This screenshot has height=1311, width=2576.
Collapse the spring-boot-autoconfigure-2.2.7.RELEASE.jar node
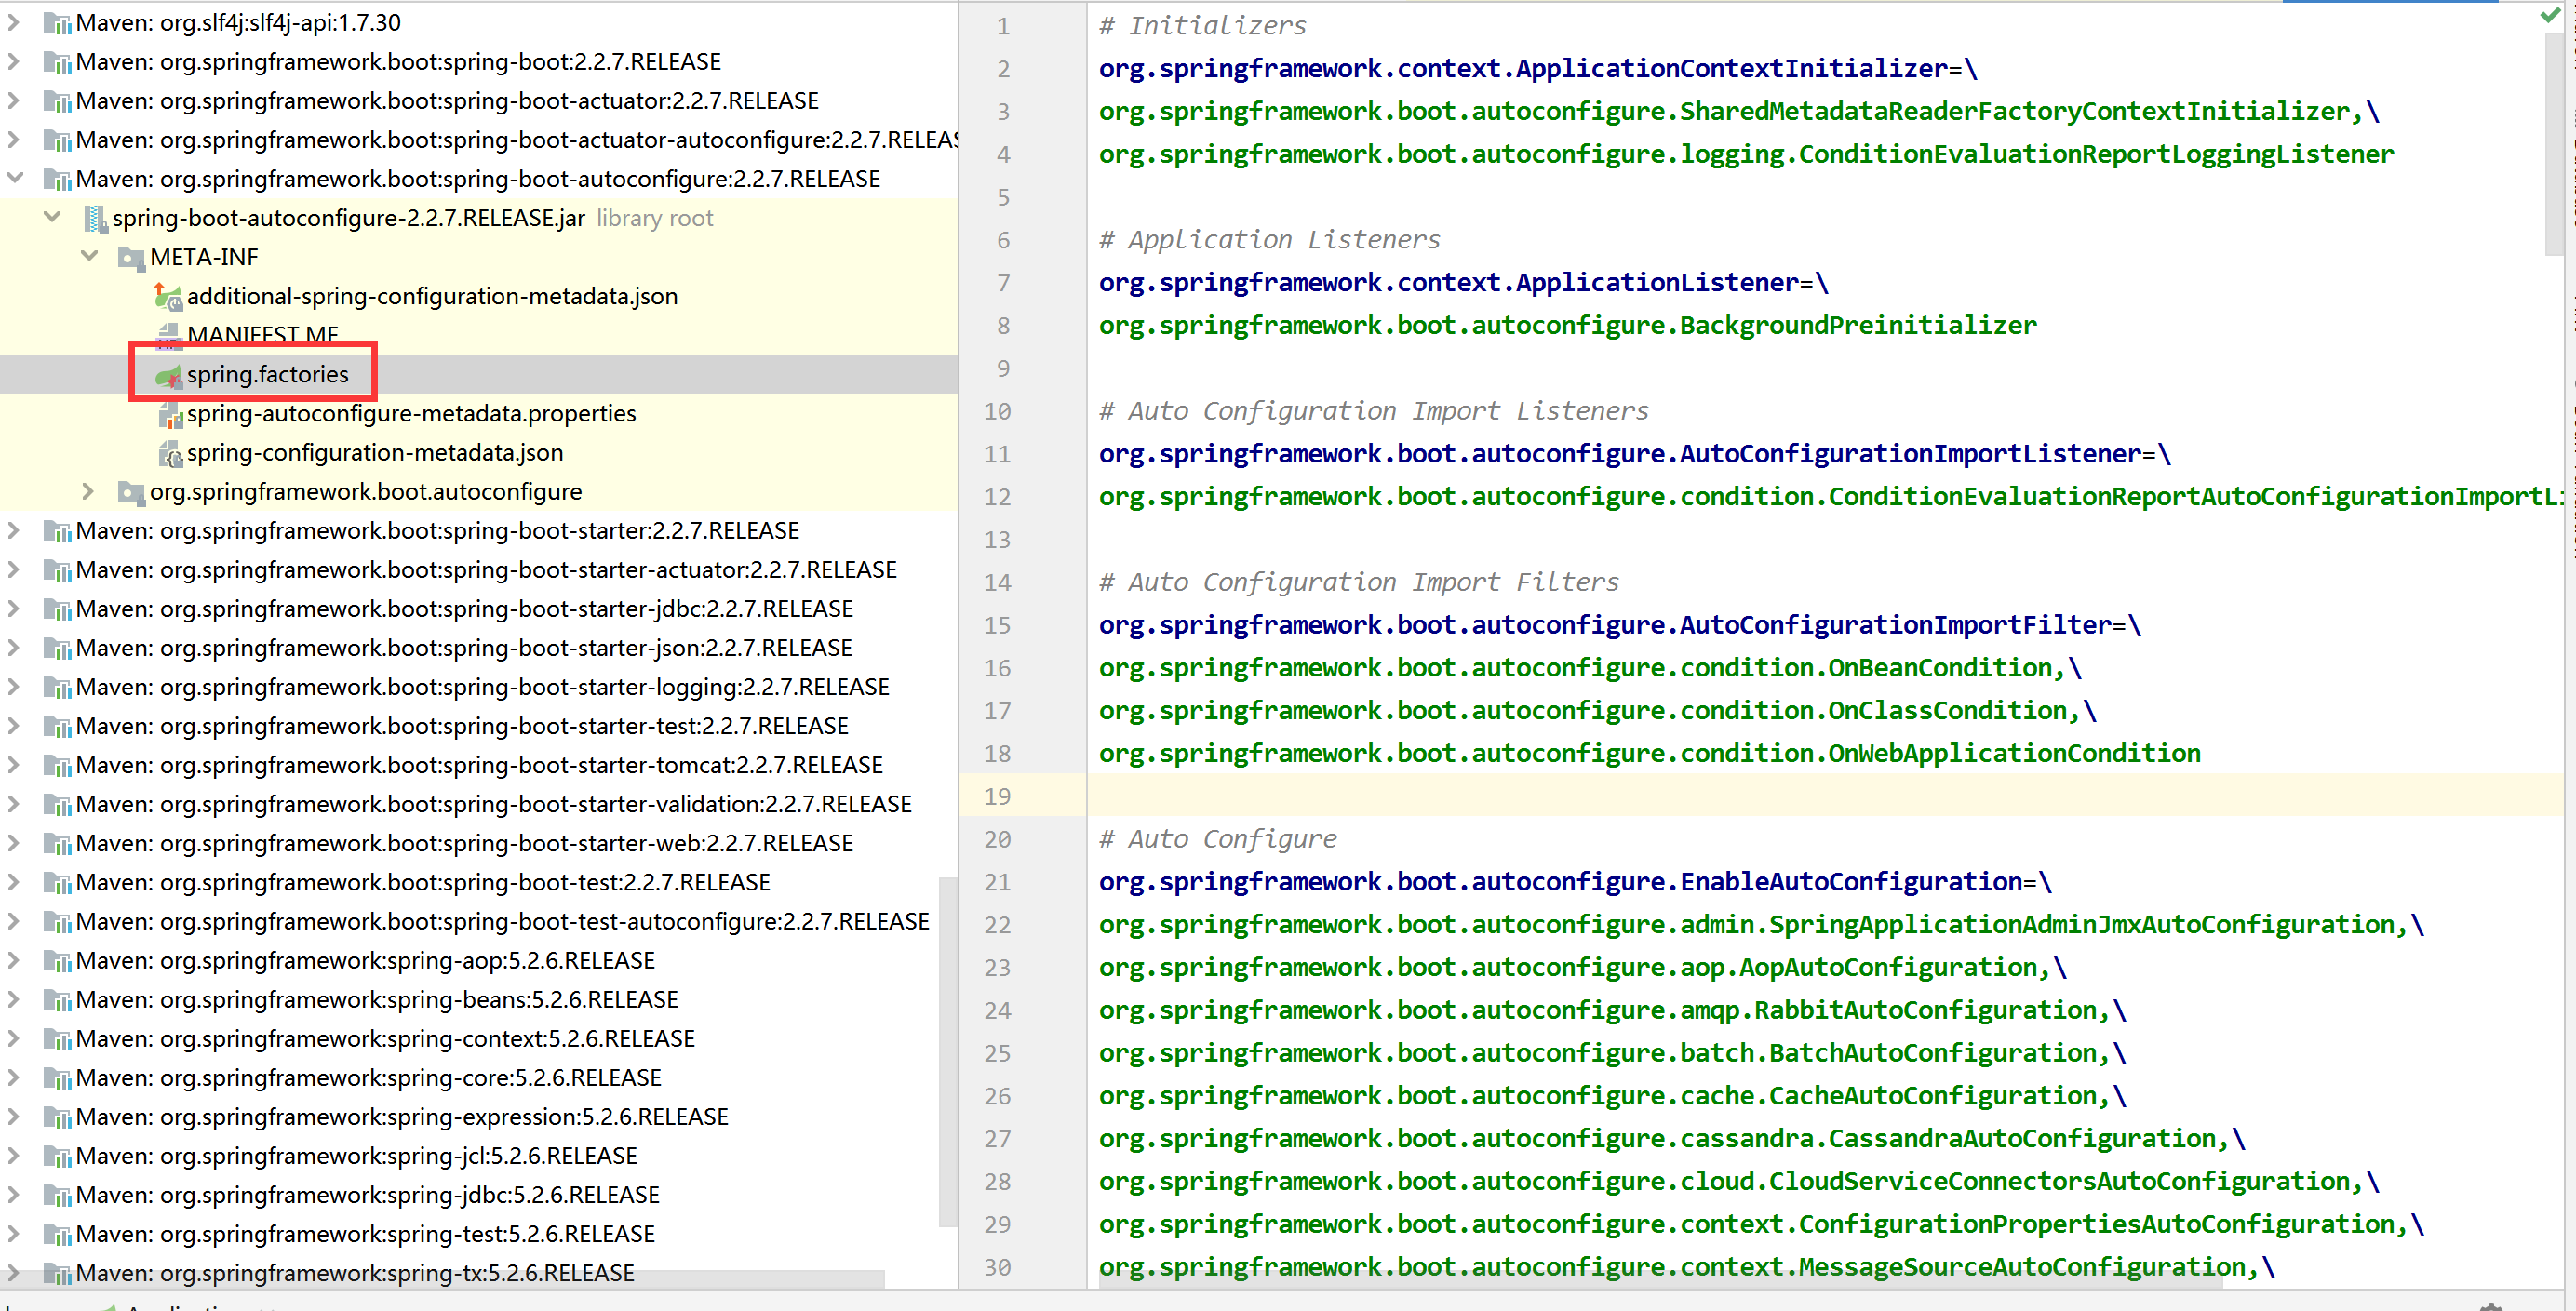[53, 217]
